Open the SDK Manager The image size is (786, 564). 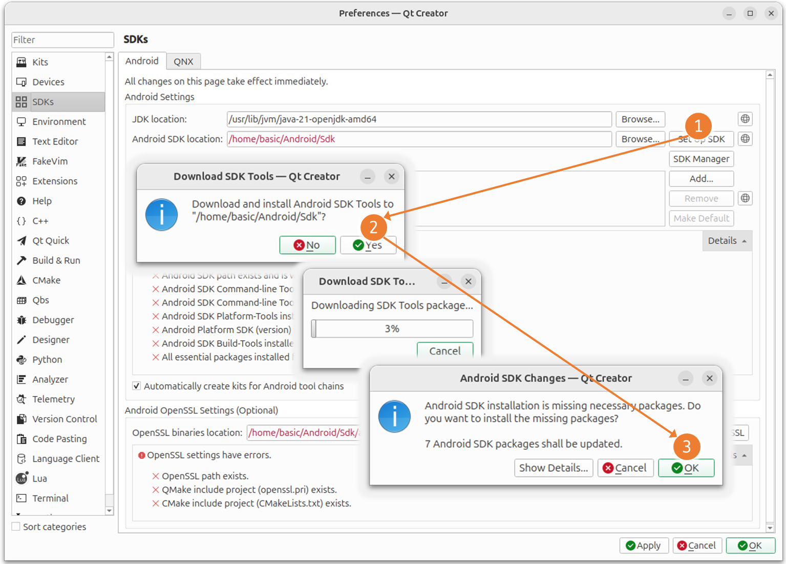tap(701, 159)
